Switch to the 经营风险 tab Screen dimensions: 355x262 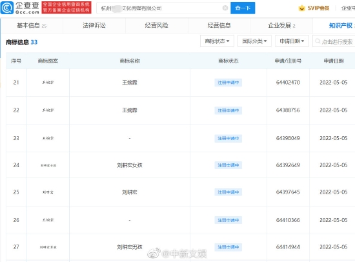click(156, 26)
